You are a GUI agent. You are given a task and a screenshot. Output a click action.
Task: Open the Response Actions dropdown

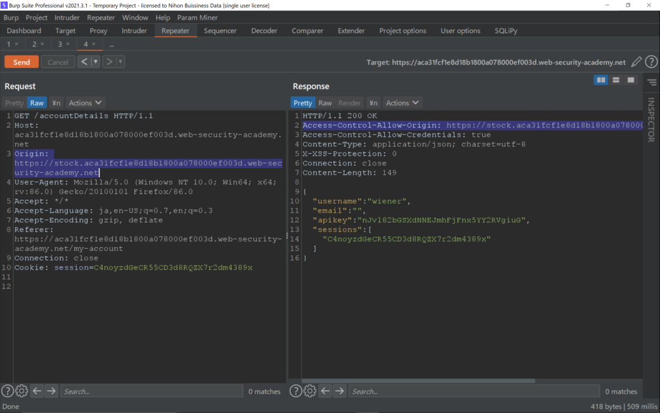click(402, 103)
